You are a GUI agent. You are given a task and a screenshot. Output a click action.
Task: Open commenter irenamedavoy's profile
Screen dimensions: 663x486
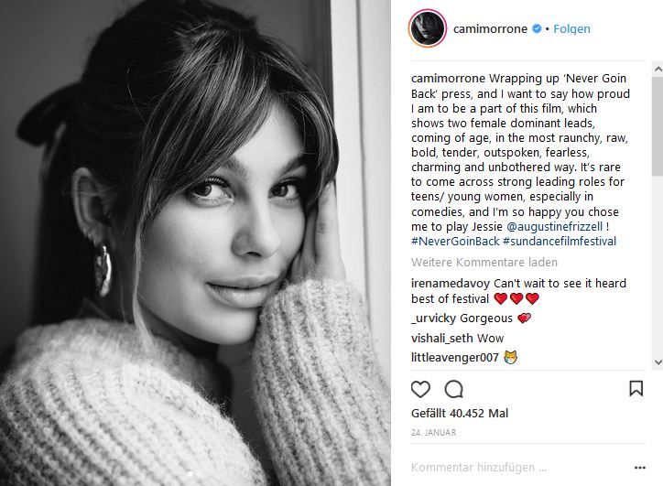451,283
